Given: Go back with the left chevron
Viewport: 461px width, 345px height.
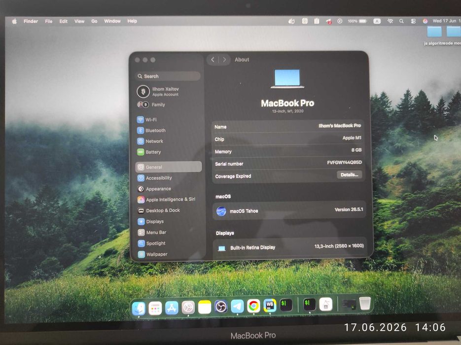Looking at the screenshot, I should click(213, 60).
